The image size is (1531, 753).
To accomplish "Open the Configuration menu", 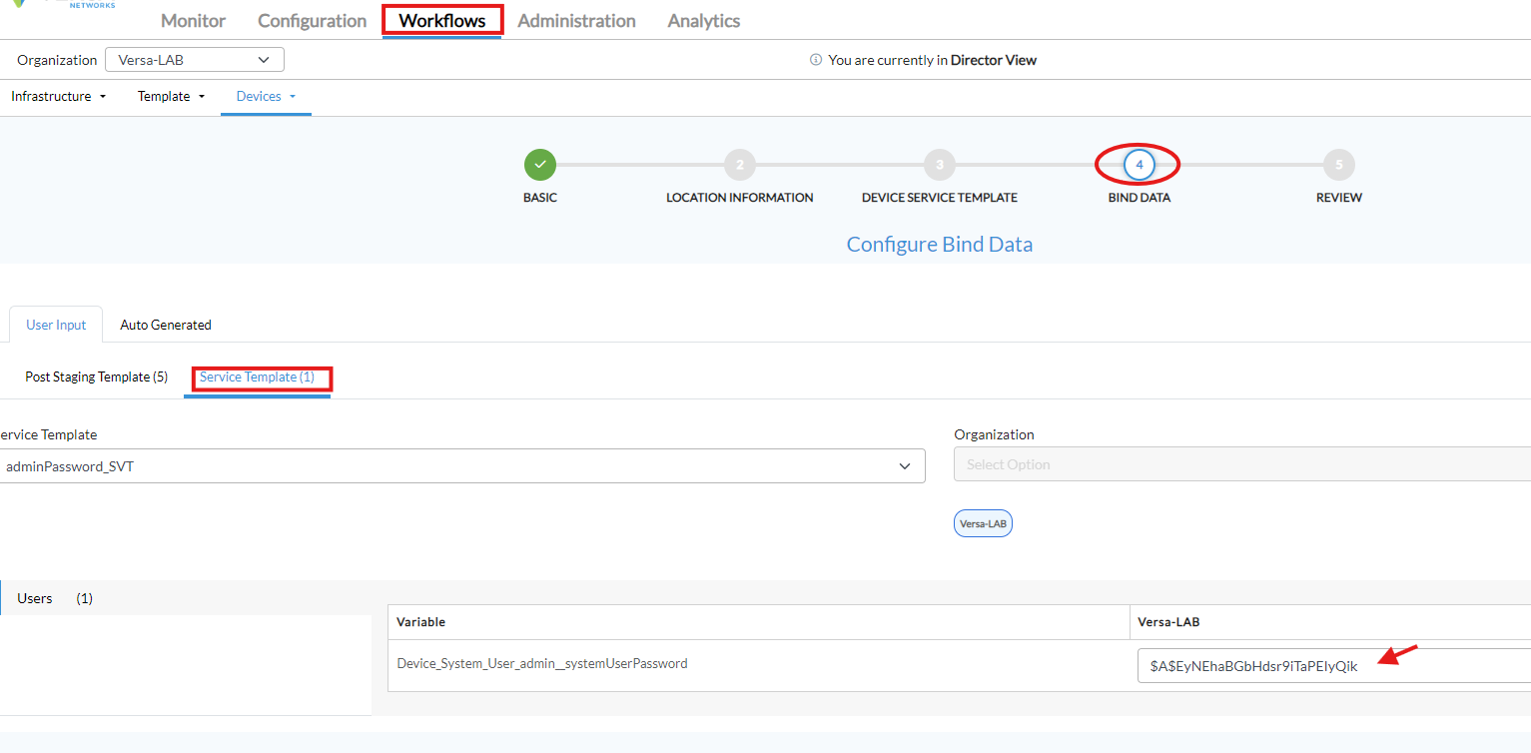I will point(312,21).
